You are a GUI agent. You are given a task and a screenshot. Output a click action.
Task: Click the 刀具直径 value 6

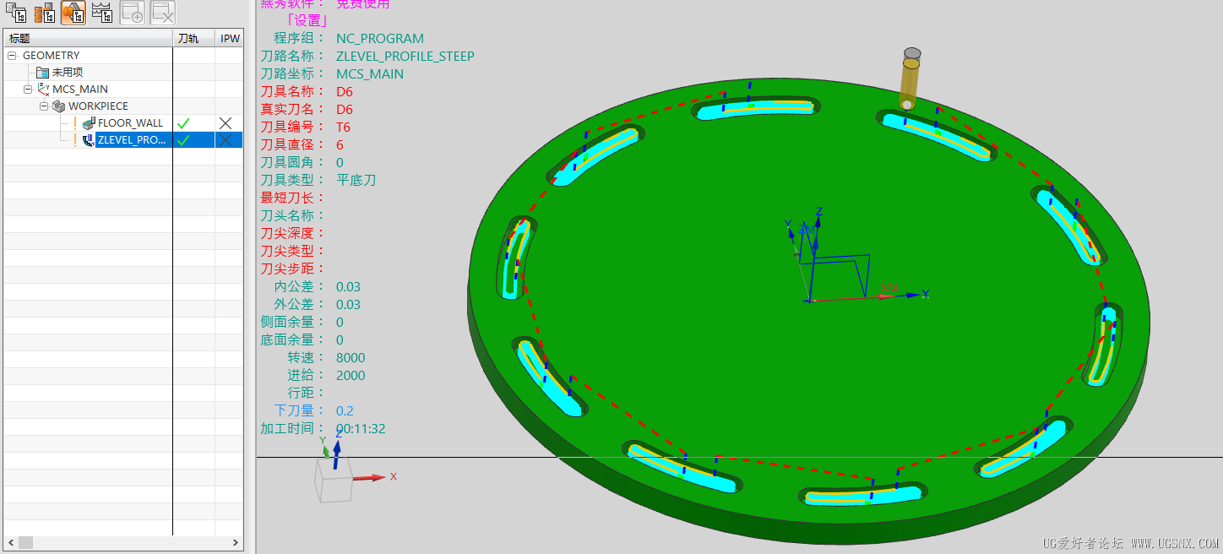click(x=340, y=144)
